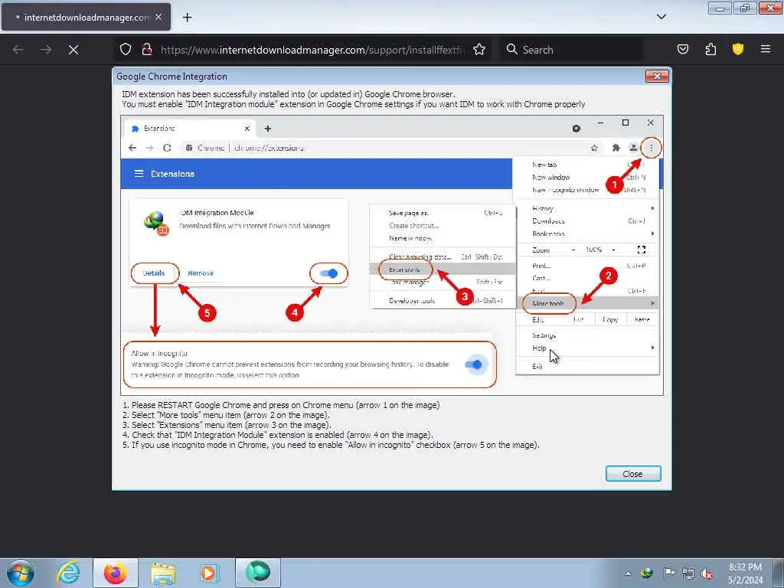This screenshot has height=588, width=784.
Task: Click the yellow shield toolbar extension icon
Action: [x=738, y=49]
